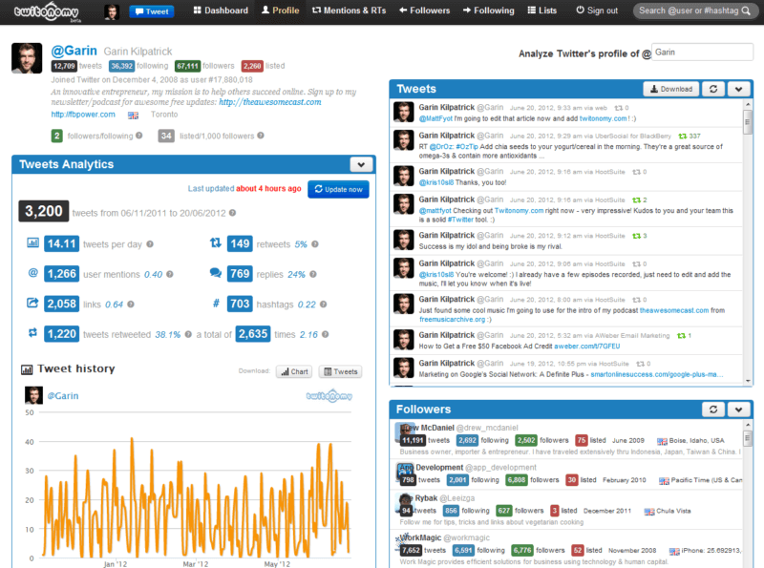
Task: Click the small user avatar in the navbar
Action: click(x=112, y=11)
